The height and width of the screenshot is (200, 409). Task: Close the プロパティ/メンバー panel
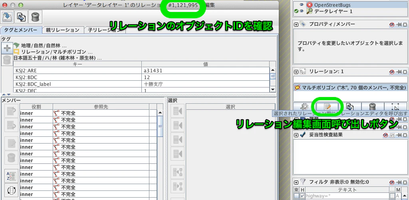click(405, 24)
